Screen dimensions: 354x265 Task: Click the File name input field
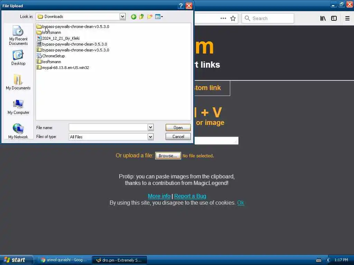coord(108,128)
